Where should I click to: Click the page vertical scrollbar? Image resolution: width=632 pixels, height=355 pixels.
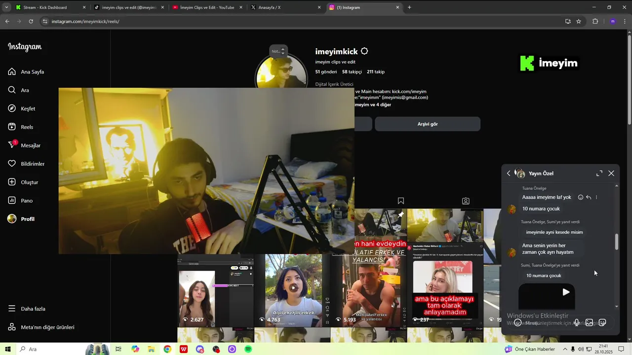[629, 79]
